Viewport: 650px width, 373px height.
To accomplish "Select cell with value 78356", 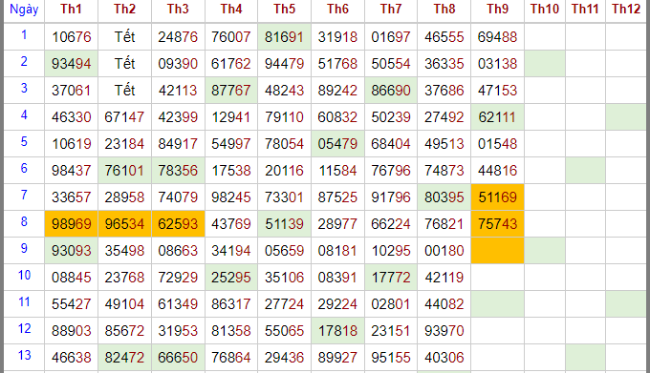I will [178, 171].
